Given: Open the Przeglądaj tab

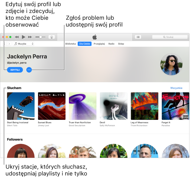Looking at the screenshot, I should click(99, 44).
